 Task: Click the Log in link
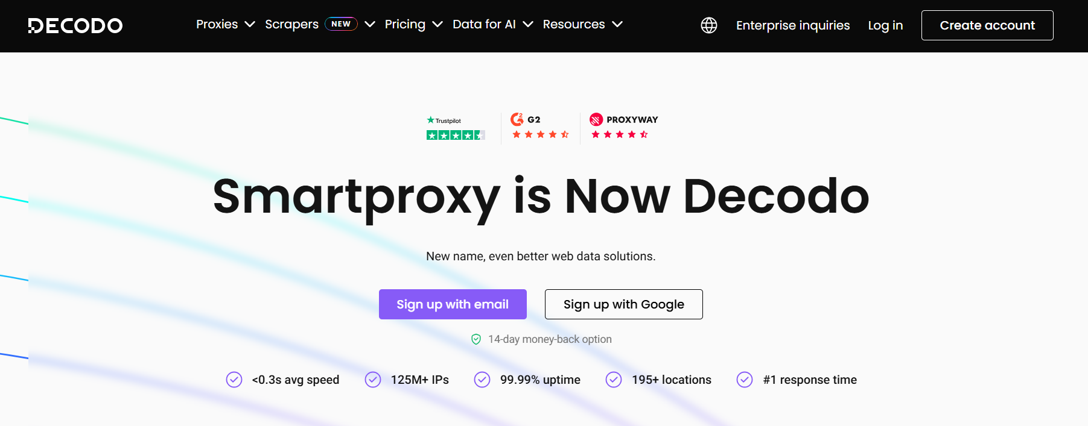click(x=885, y=25)
